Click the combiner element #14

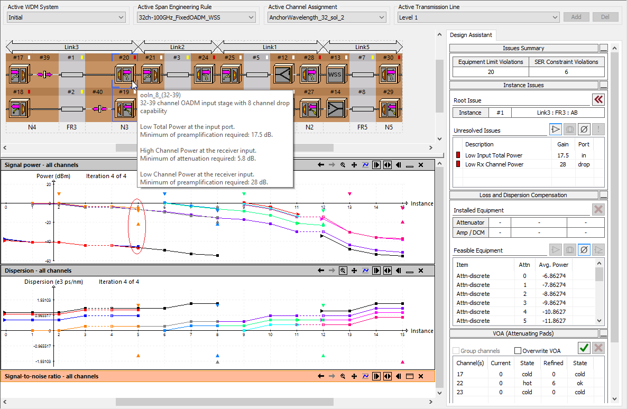[336, 109]
